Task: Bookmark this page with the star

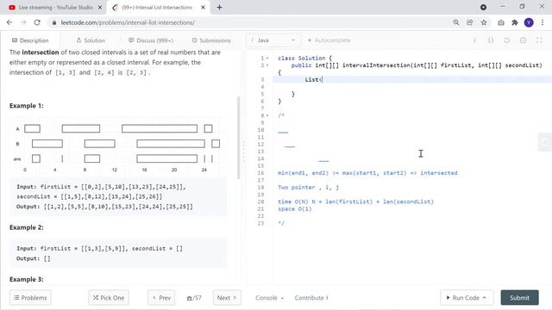Action: click(484, 22)
